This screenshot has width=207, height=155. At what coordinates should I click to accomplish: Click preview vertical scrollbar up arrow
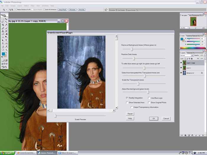click(117, 36)
